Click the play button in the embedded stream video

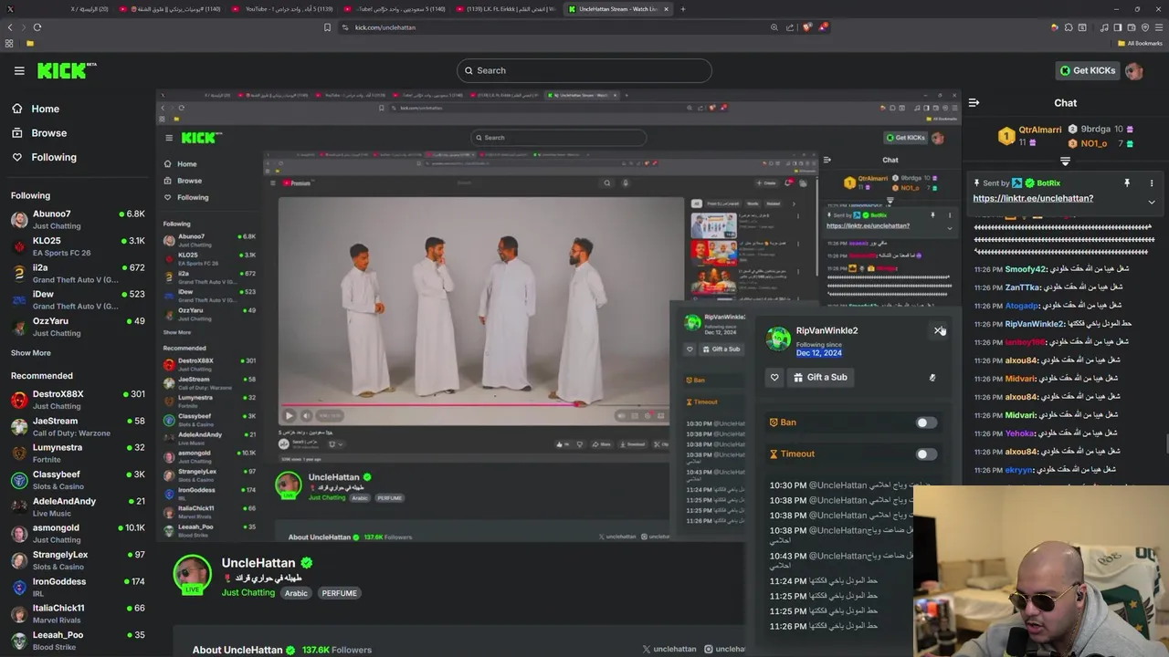pos(290,416)
